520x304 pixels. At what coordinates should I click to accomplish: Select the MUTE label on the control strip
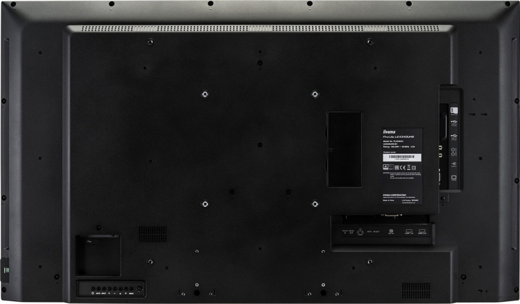coord(98,293)
